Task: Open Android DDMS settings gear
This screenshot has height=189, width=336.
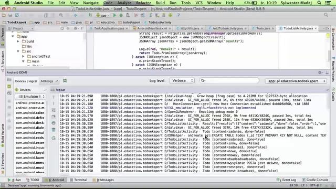Action: coord(320,72)
